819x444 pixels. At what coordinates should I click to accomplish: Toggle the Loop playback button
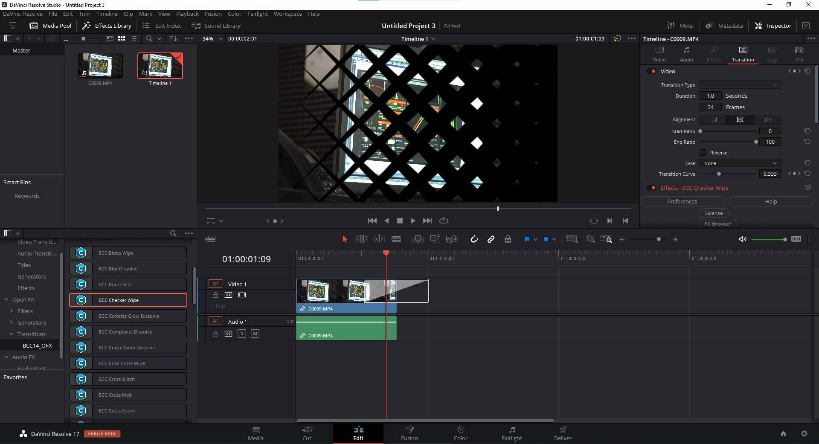click(444, 221)
